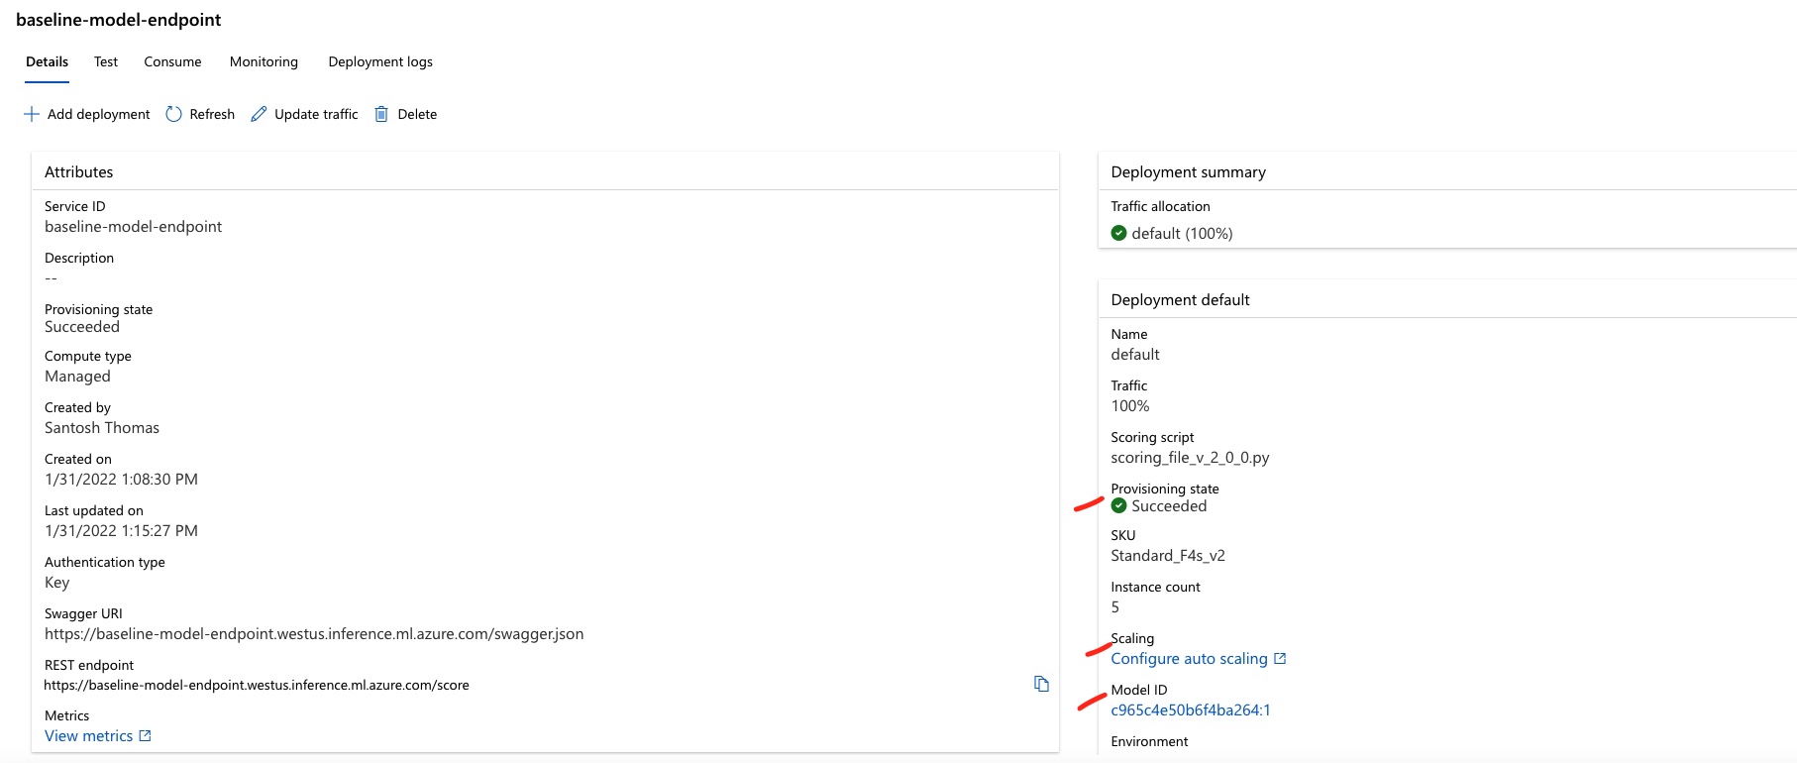Click the Refresh button label

pos(212,114)
